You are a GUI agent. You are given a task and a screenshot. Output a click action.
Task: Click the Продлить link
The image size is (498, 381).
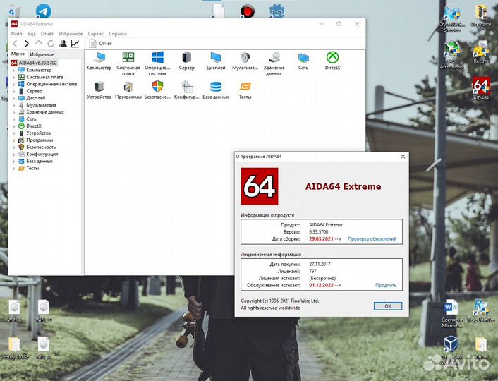tap(386, 285)
